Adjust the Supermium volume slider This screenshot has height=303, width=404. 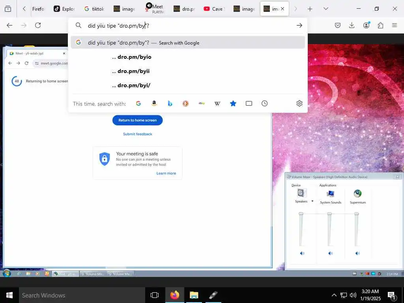356,214
